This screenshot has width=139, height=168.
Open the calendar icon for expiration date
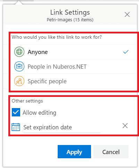16,127
